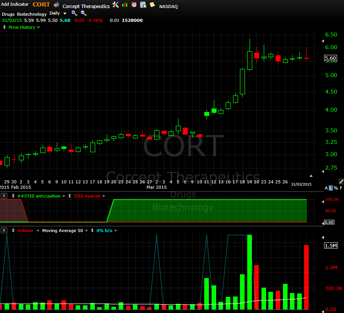
Task: Expand the Volume dropdown arrow
Action: tap(38, 231)
